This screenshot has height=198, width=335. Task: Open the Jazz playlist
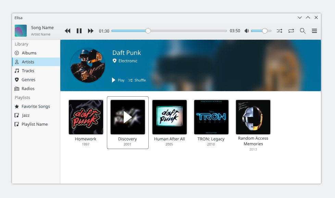[x=36, y=115]
